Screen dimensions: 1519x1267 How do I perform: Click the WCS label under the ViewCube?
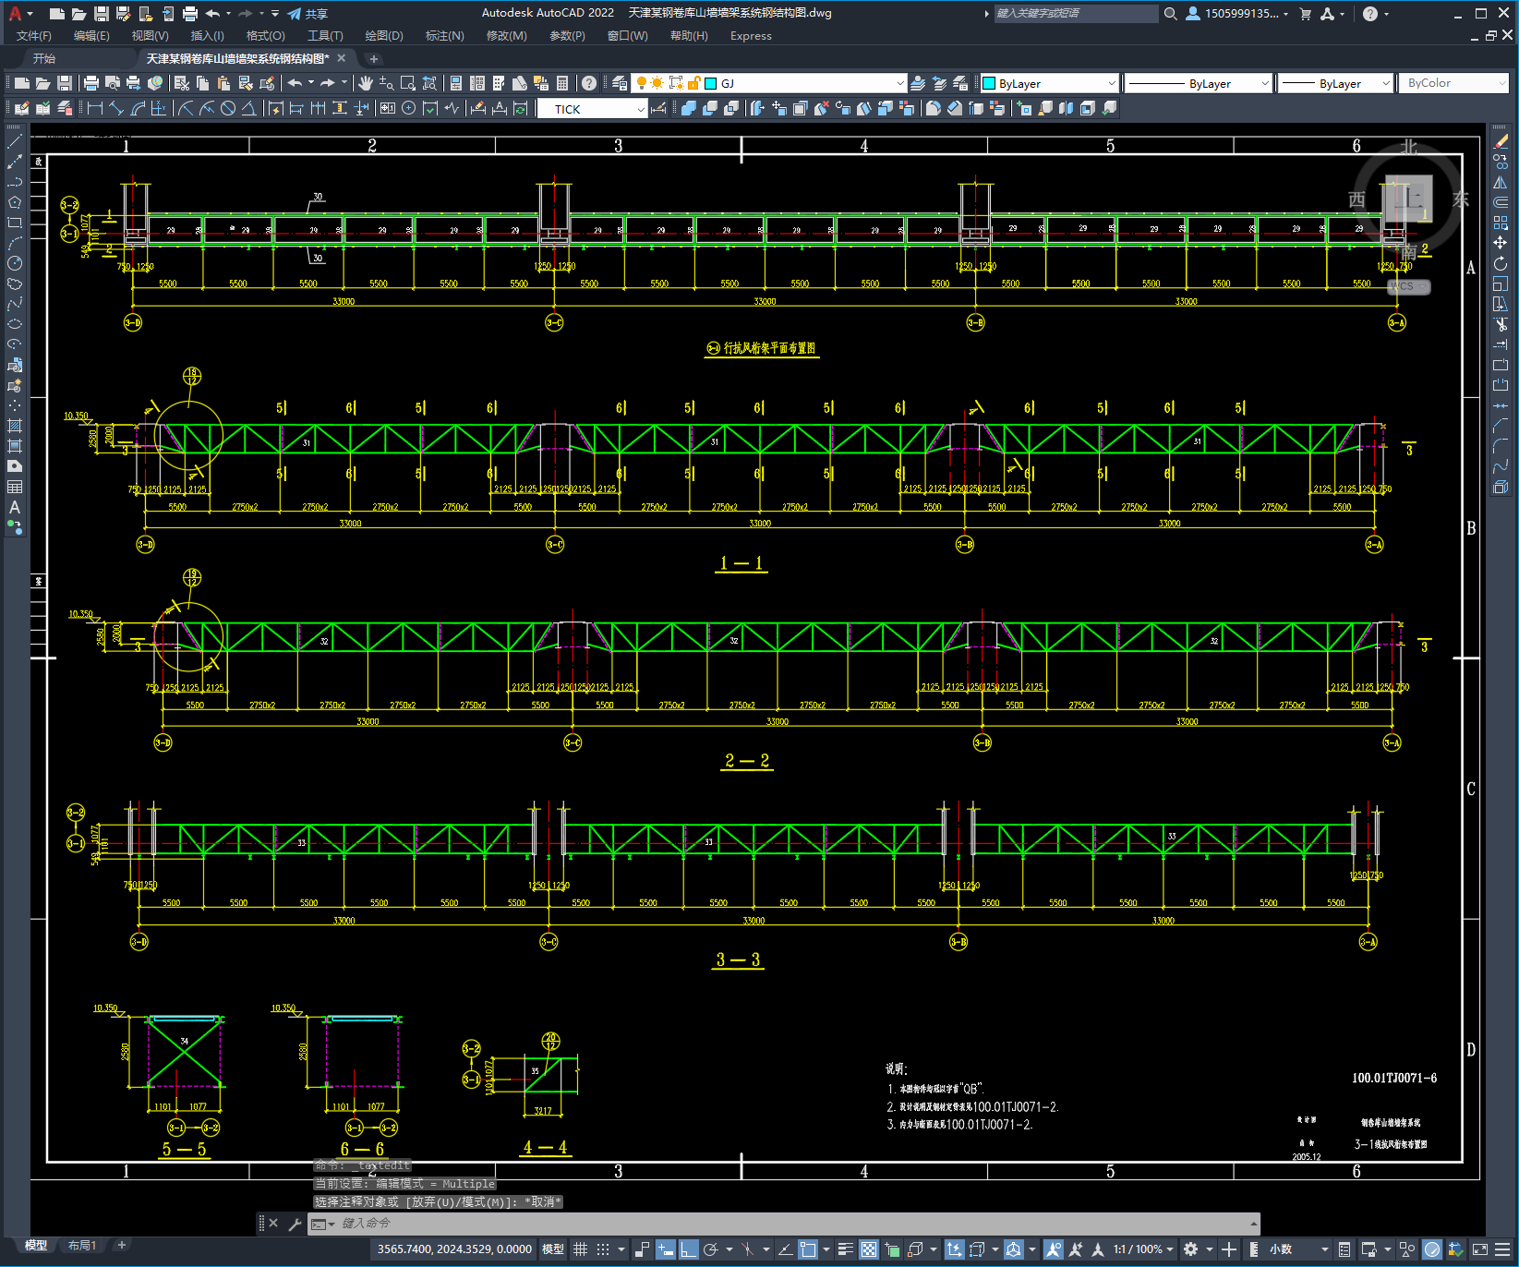(x=1408, y=286)
